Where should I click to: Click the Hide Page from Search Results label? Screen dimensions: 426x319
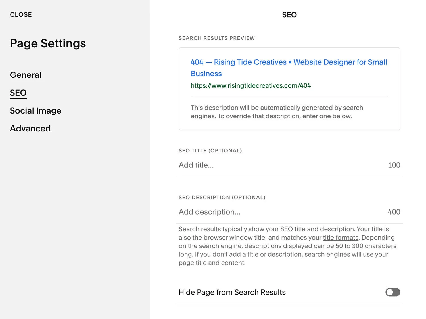(232, 292)
